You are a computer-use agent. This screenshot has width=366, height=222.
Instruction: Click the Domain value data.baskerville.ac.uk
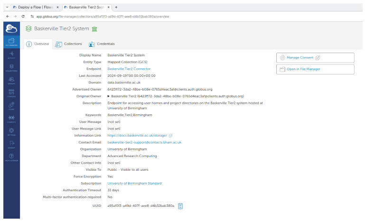point(124,83)
